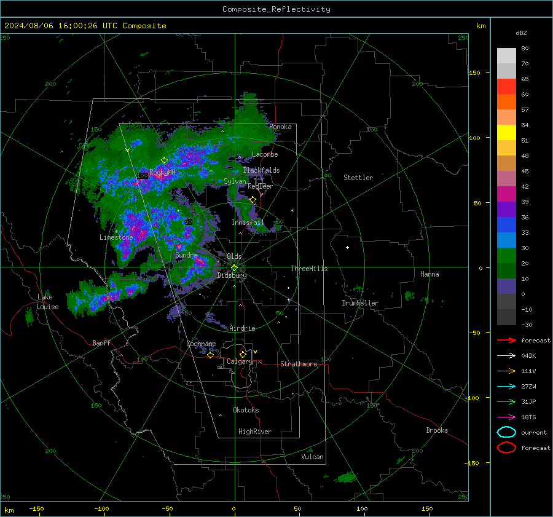This screenshot has height=517, width=553.
Task: Click the yellow diamond marker above Calgary
Action: 243,354
